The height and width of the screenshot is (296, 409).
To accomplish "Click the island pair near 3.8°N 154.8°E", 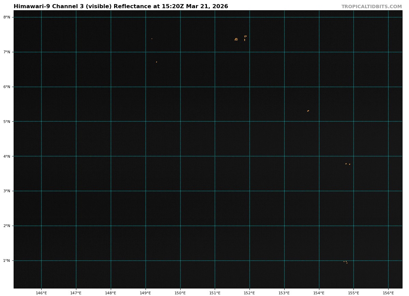I will (346, 164).
